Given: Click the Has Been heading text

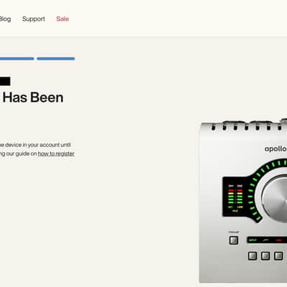Looking at the screenshot, I should 33,98.
